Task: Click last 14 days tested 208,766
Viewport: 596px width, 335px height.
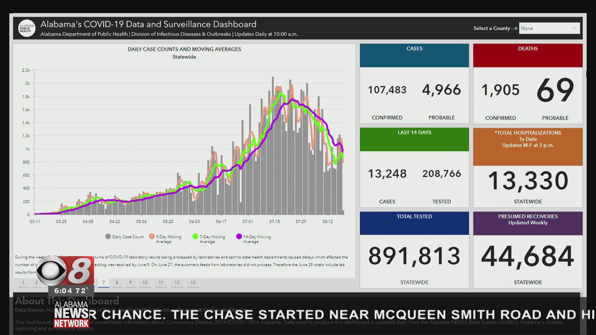Action: 441,174
